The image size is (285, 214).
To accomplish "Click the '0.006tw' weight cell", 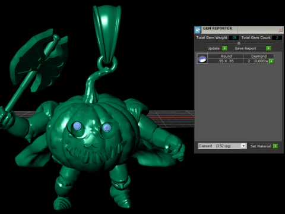I will point(261,61).
